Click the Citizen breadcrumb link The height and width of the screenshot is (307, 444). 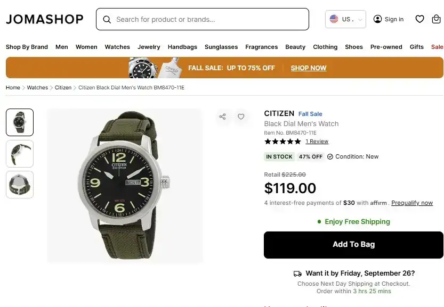tap(63, 87)
